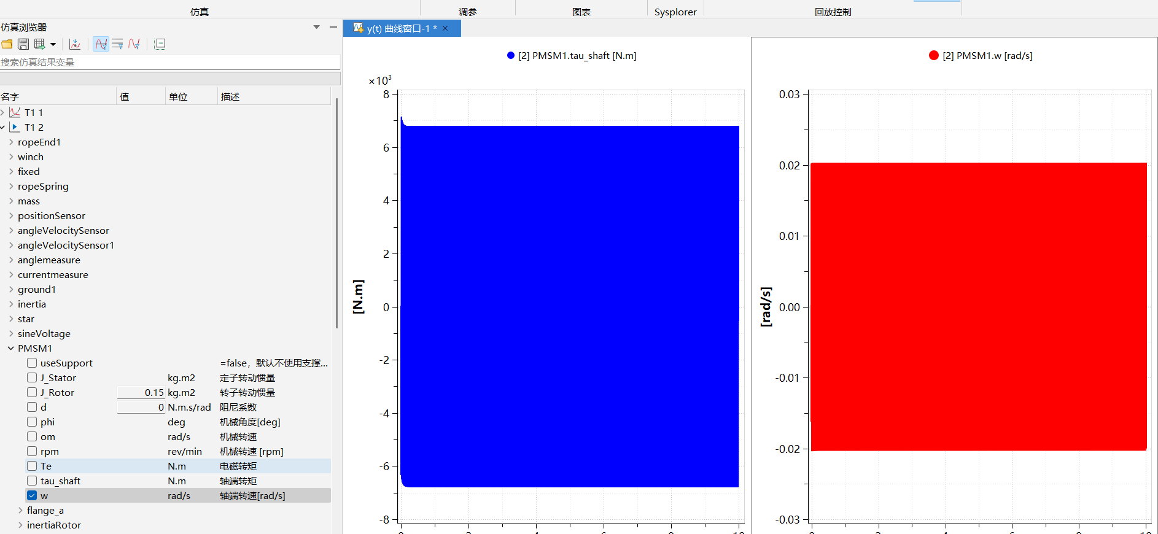Viewport: 1158px width, 534px height.
Task: Check the J_Stator variable checkbox
Action: pos(32,377)
